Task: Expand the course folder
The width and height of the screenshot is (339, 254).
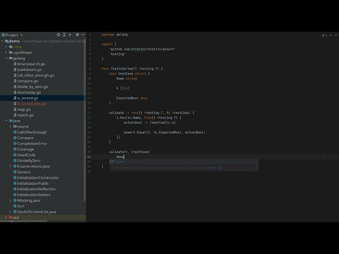Action: tap(10, 126)
